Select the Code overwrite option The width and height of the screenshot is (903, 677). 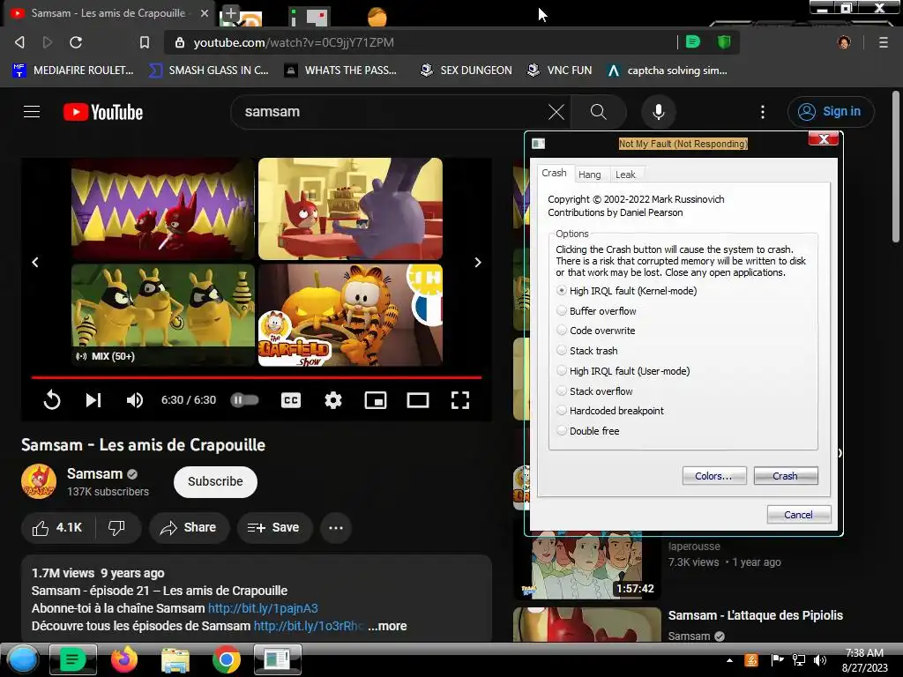click(x=596, y=331)
